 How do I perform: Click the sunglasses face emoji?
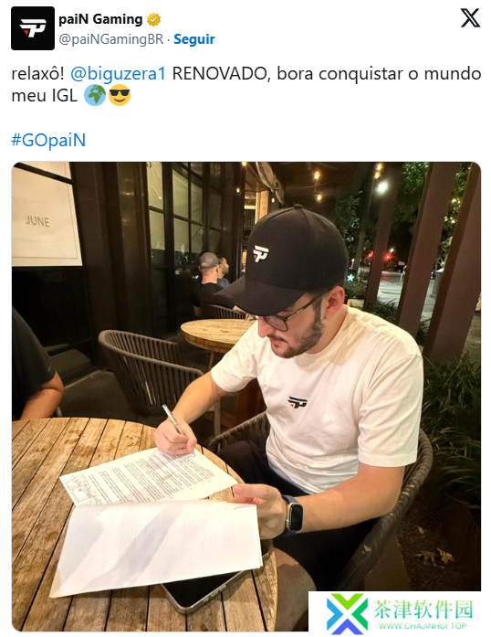[120, 95]
